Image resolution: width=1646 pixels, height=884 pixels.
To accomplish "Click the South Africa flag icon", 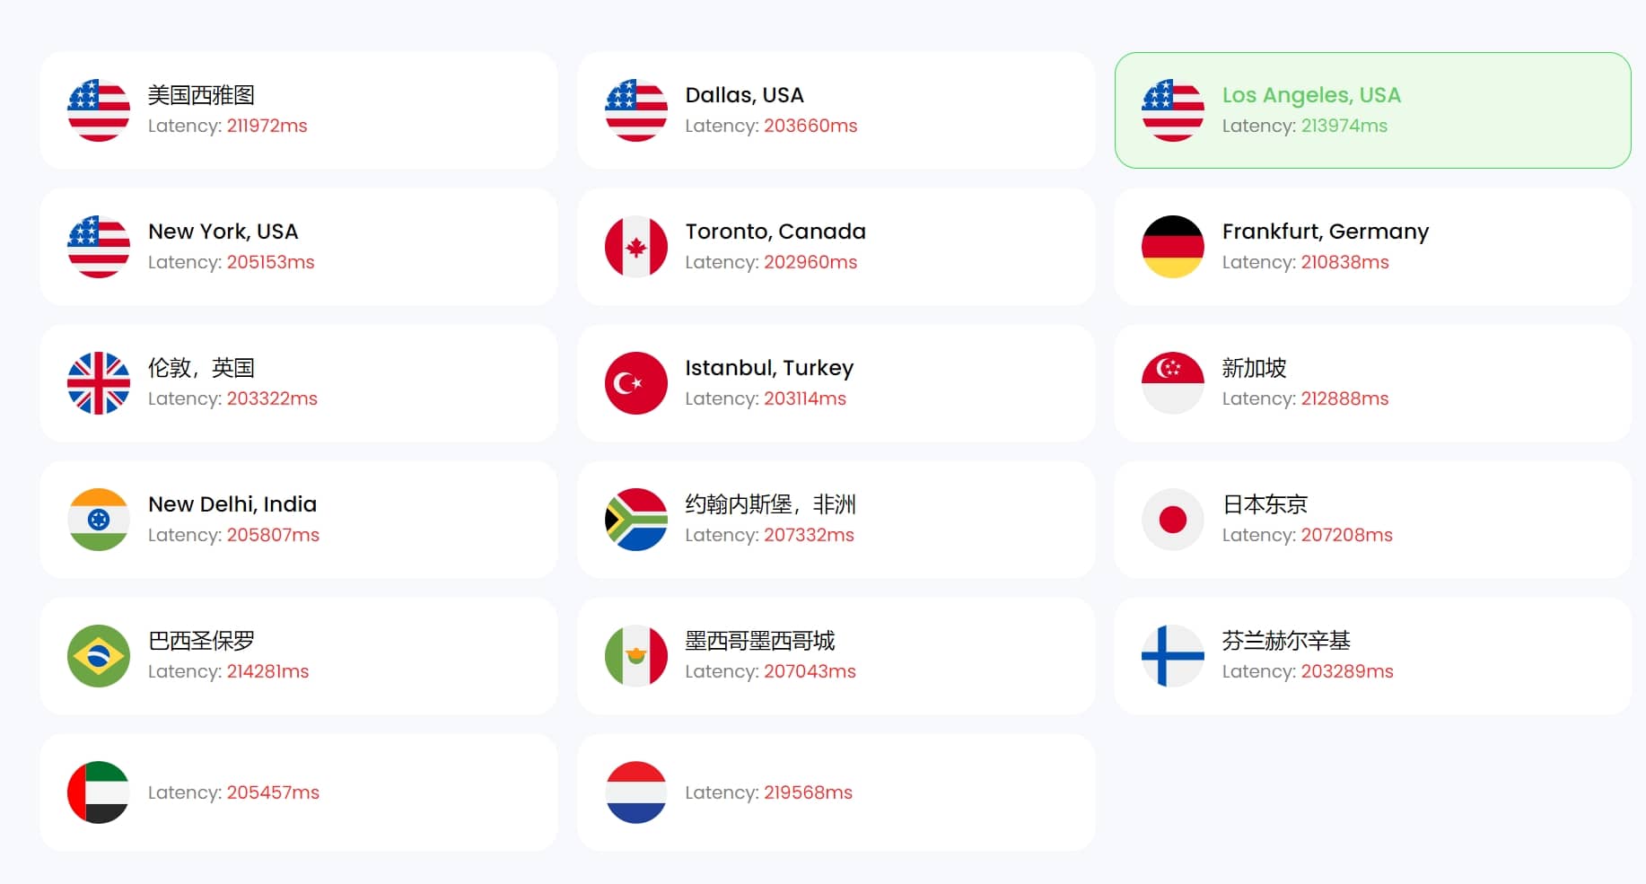I will click(635, 520).
